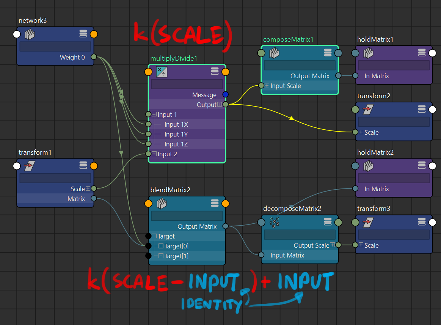Click the transform2 node icon

pos(368,109)
